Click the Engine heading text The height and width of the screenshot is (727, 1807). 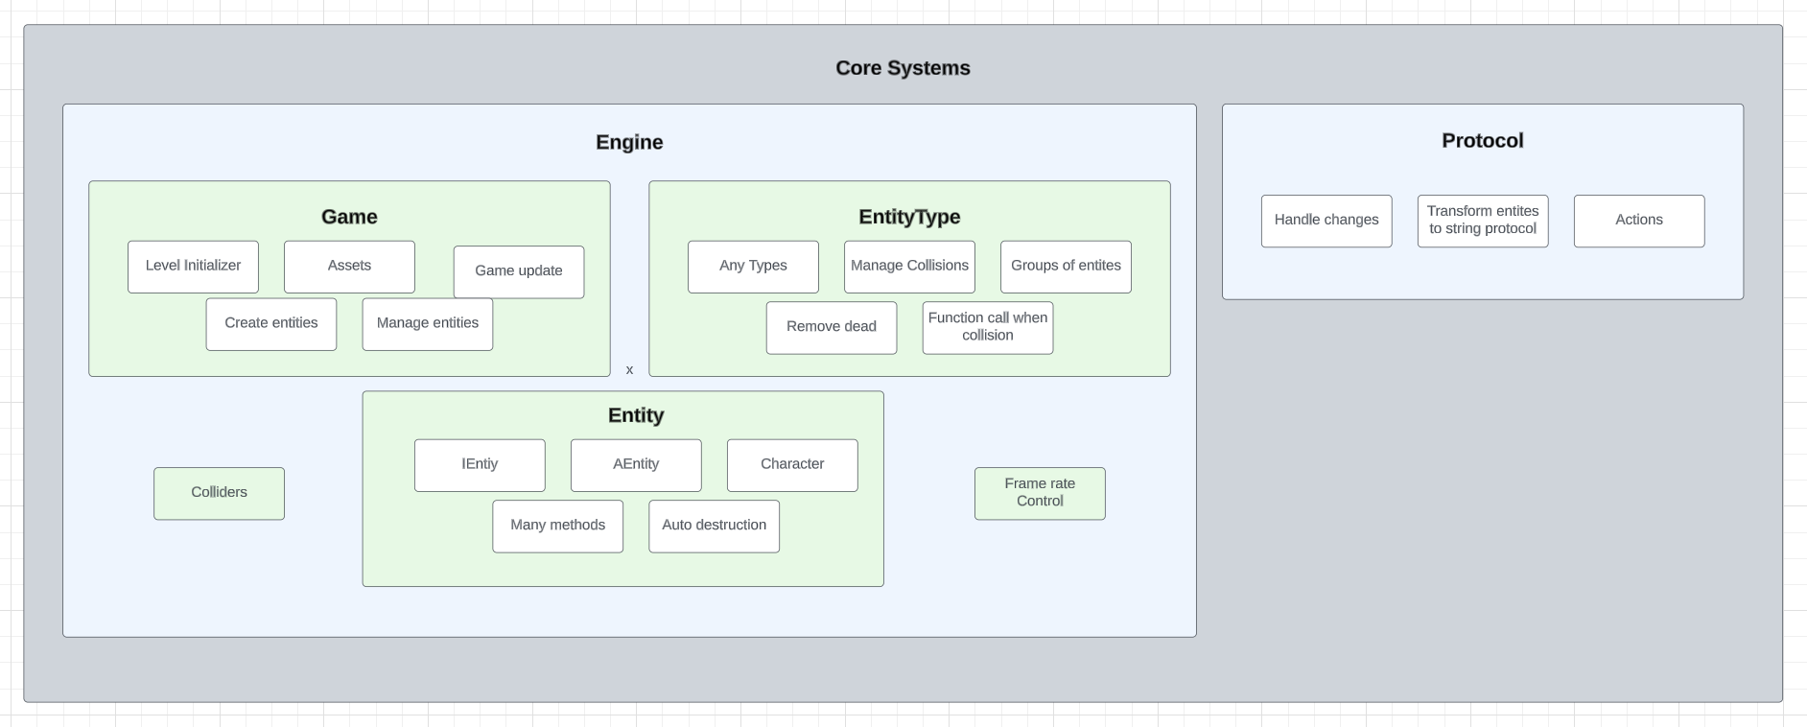(x=629, y=142)
